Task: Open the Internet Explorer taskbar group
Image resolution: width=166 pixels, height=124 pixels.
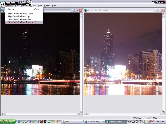Action: (x=94, y=122)
